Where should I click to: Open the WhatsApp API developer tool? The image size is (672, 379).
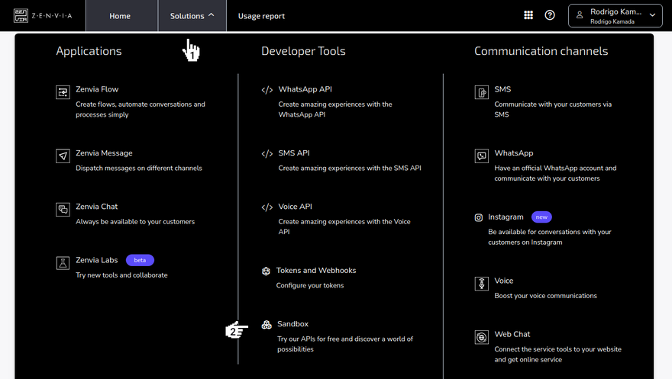[x=305, y=89]
